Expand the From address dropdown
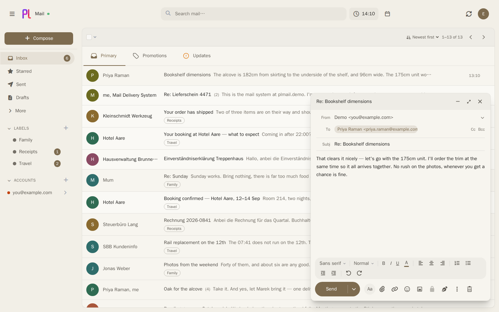 tap(482, 118)
